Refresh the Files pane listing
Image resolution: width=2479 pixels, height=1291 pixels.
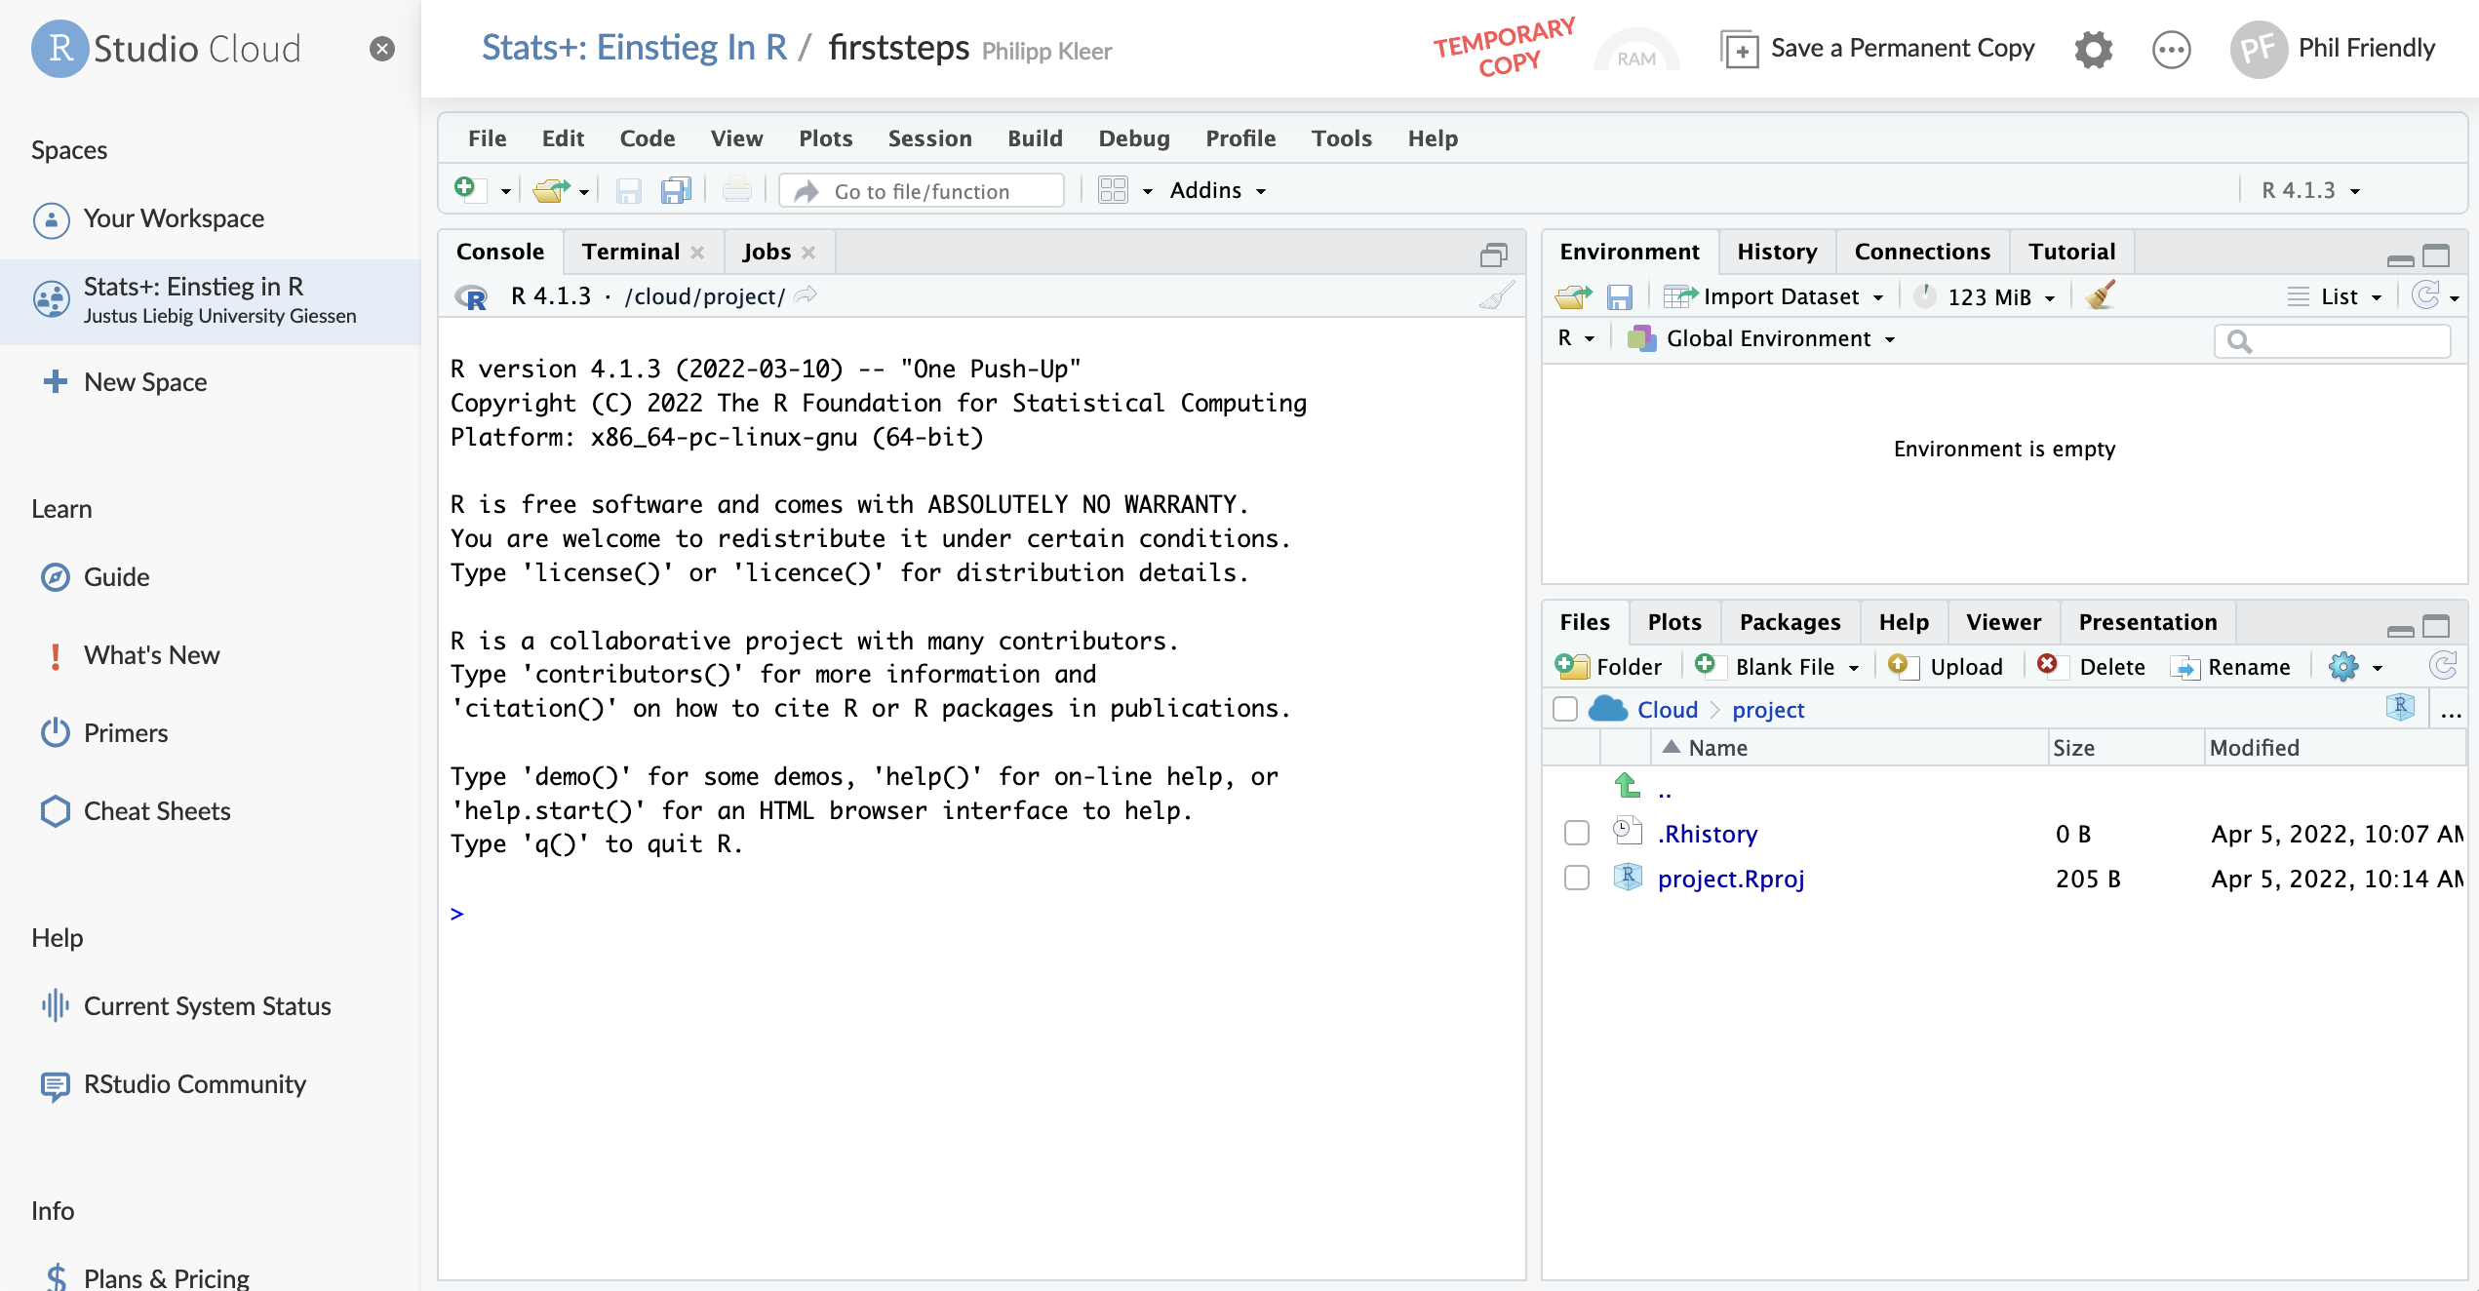coord(2443,667)
